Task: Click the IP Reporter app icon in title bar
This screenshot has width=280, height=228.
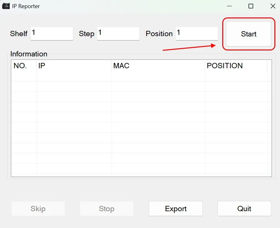Action: click(x=6, y=6)
